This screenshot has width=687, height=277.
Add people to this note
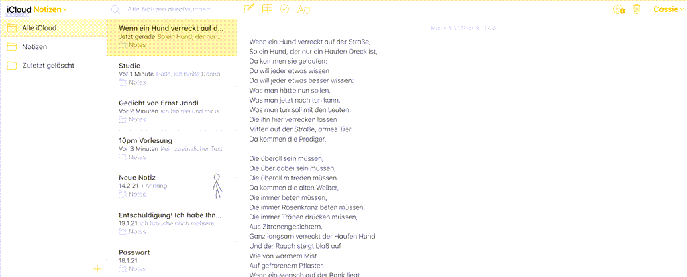619,9
